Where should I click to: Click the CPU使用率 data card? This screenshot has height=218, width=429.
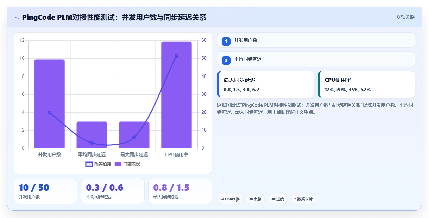coord(366,84)
